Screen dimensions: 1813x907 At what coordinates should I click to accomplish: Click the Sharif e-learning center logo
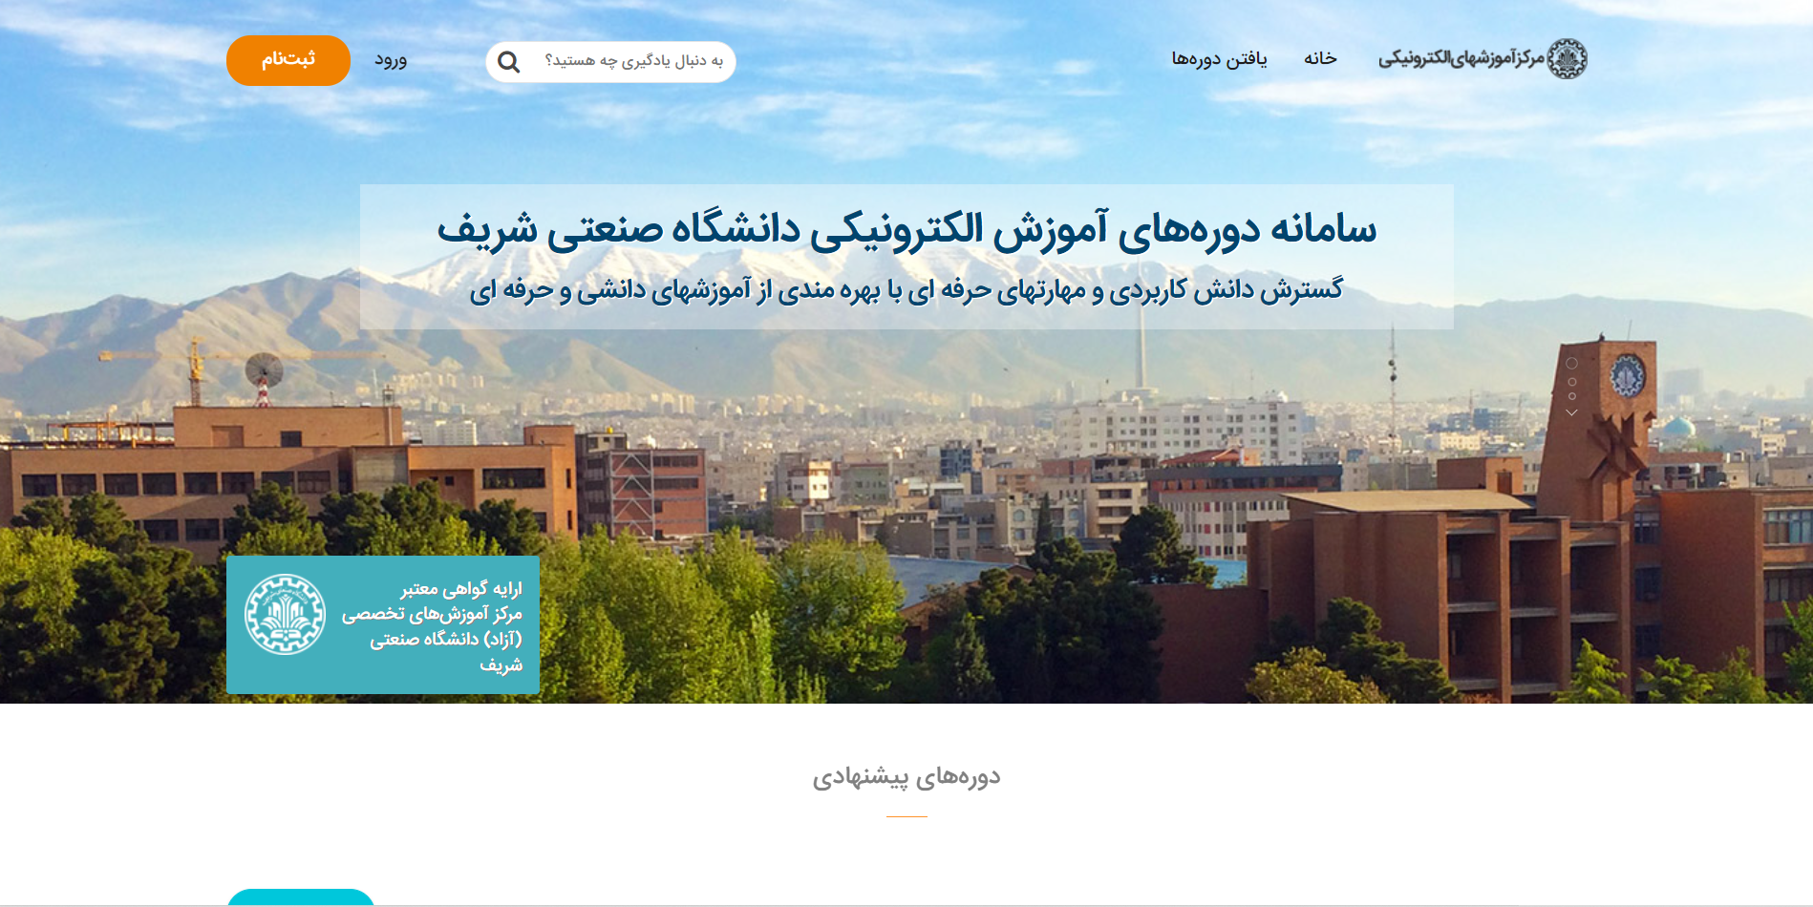pos(1567,59)
